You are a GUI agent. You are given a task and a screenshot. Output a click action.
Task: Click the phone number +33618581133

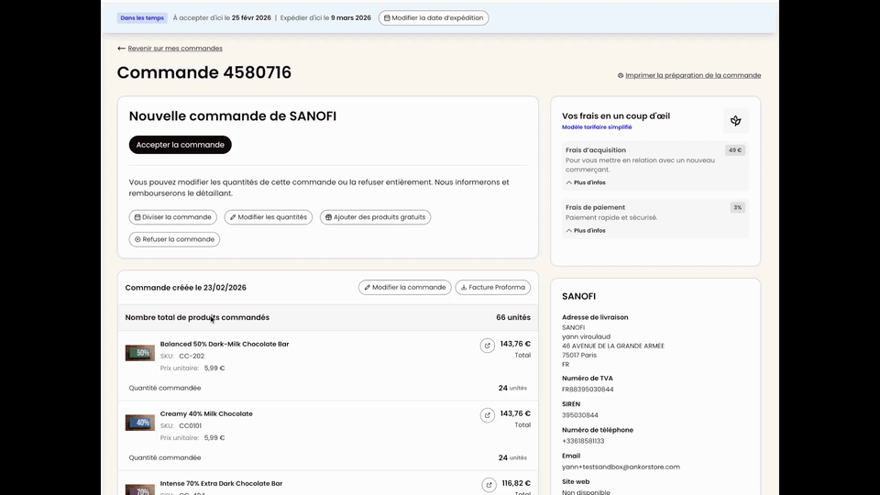pos(583,441)
